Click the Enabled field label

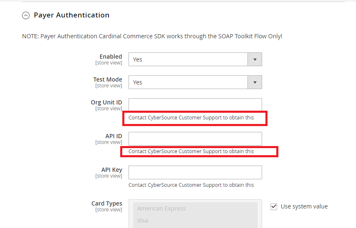(x=111, y=57)
